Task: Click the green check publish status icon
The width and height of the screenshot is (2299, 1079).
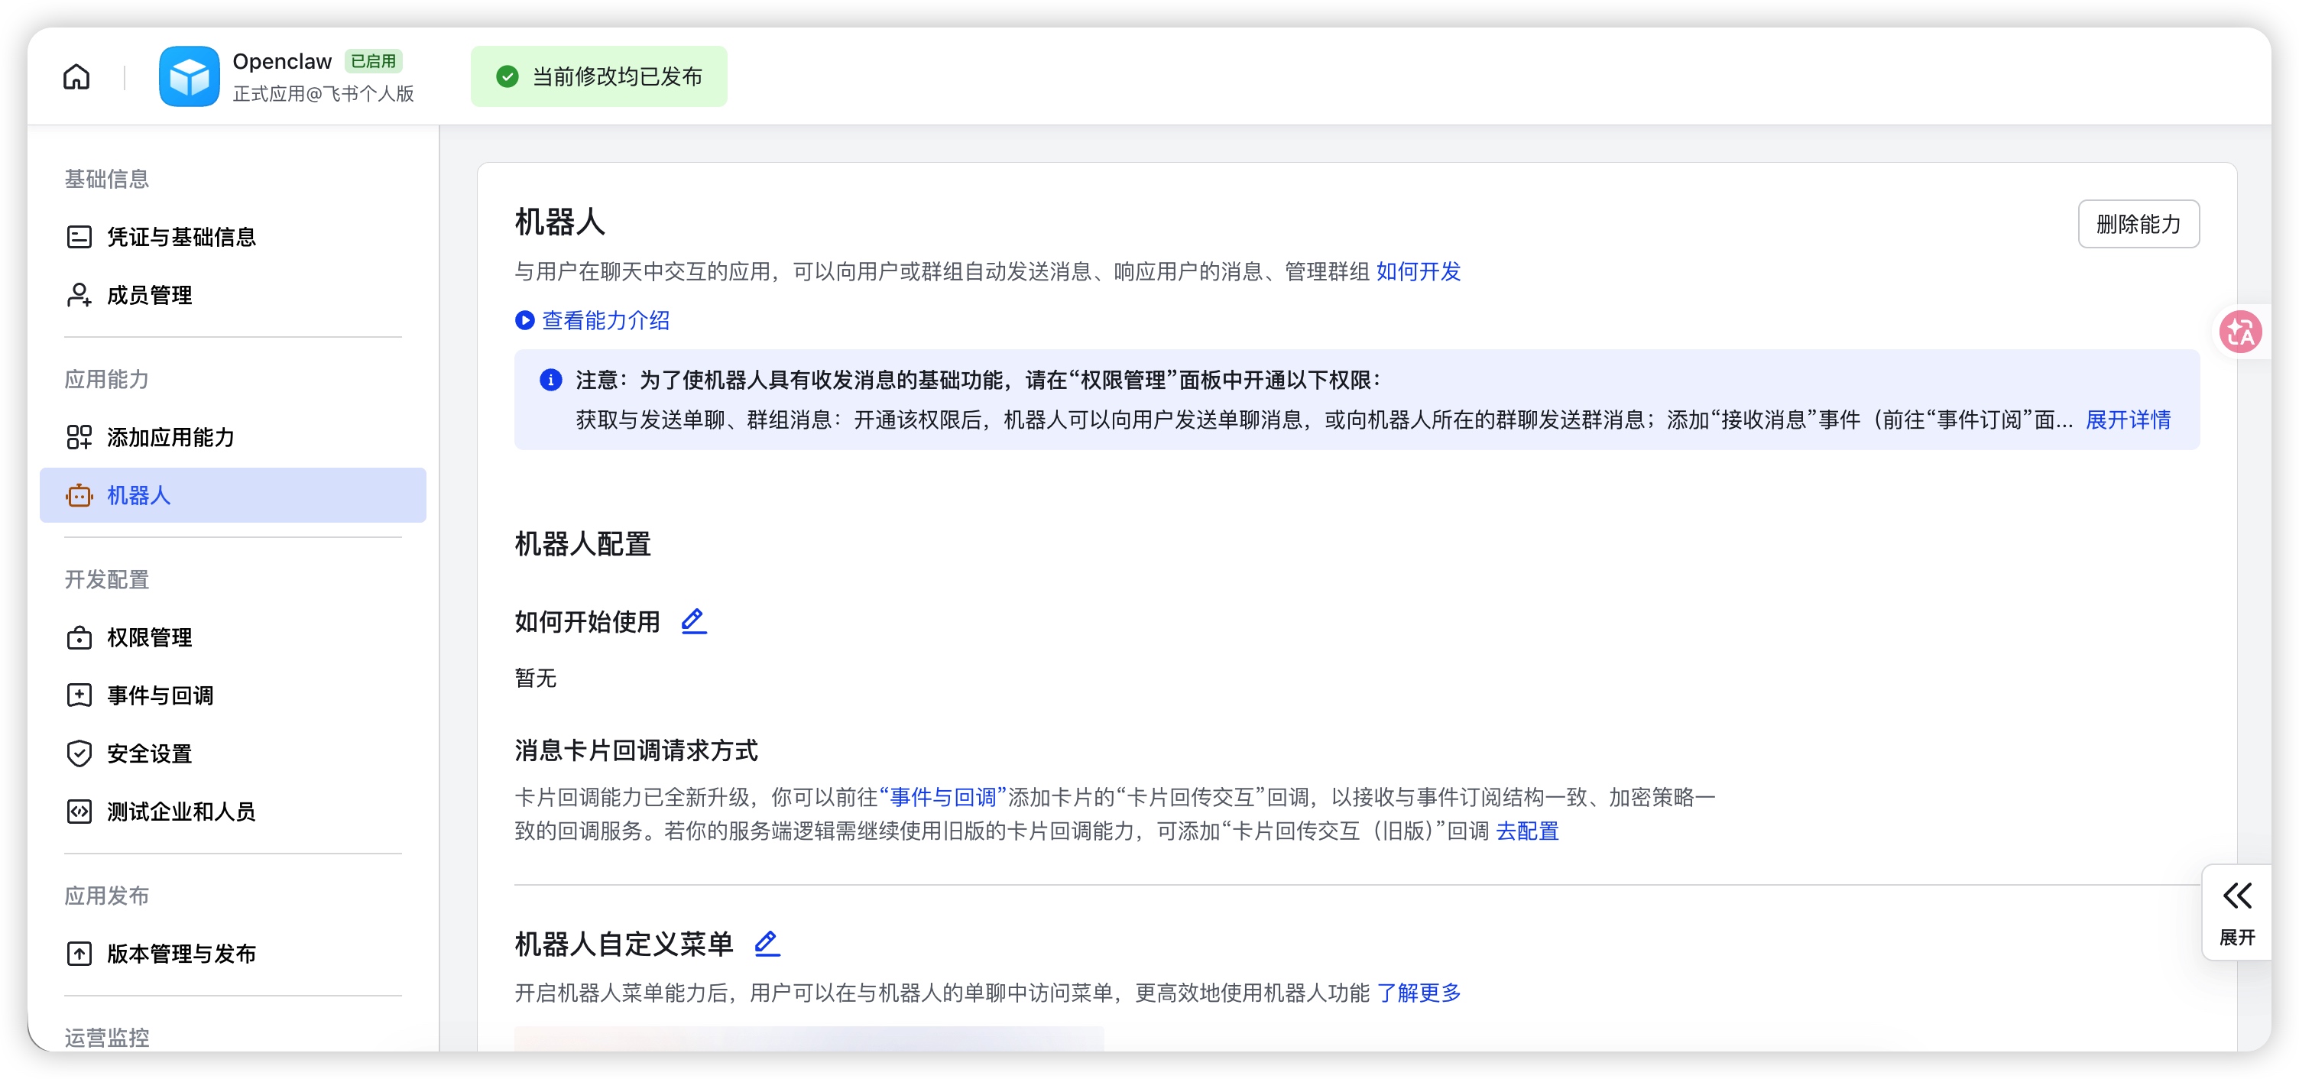Action: pyautogui.click(x=507, y=76)
